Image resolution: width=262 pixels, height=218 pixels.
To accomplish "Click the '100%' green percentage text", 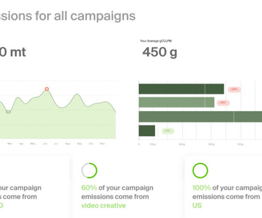I will point(202,188).
